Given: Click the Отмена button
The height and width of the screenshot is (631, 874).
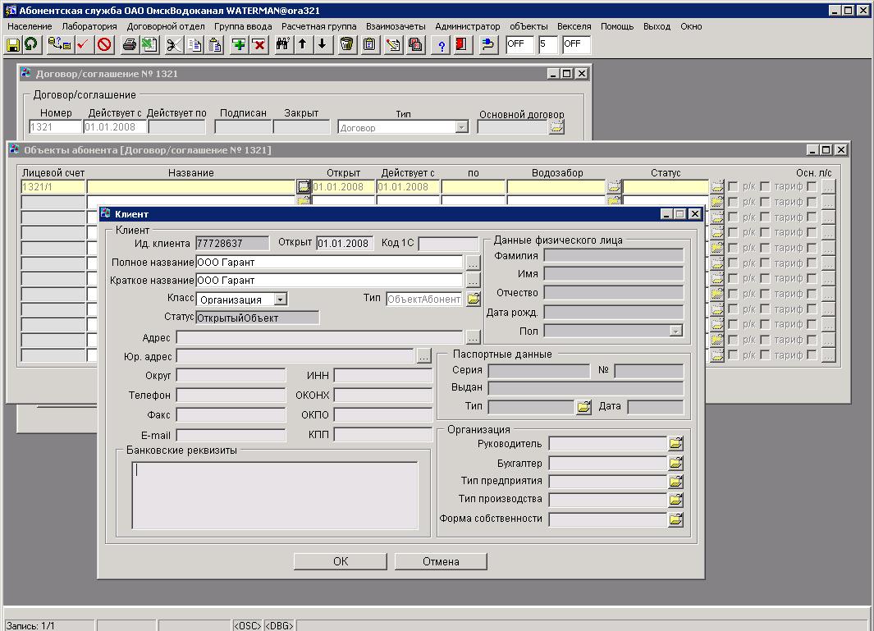Looking at the screenshot, I should (x=441, y=561).
